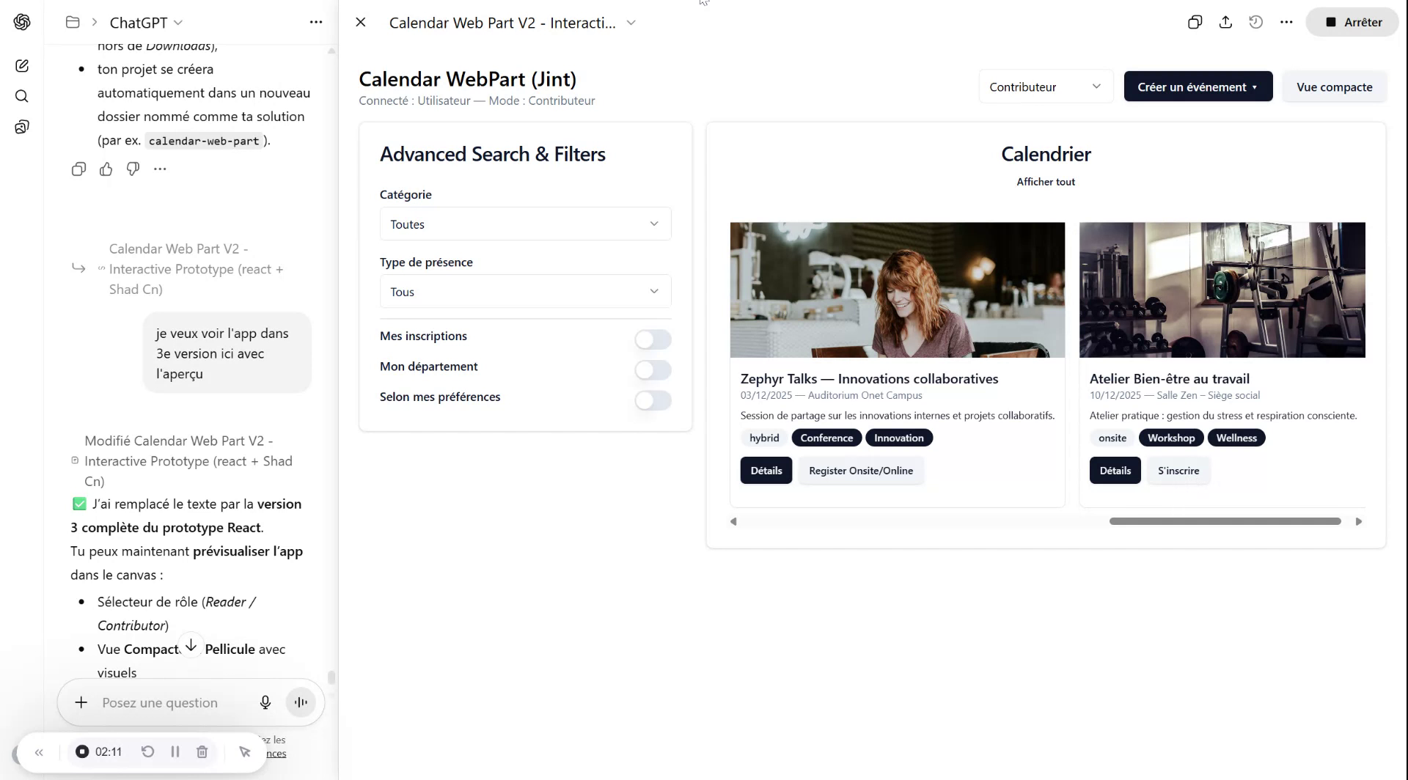Enable the Mes inscriptions toggle
1408x780 pixels.
[652, 339]
